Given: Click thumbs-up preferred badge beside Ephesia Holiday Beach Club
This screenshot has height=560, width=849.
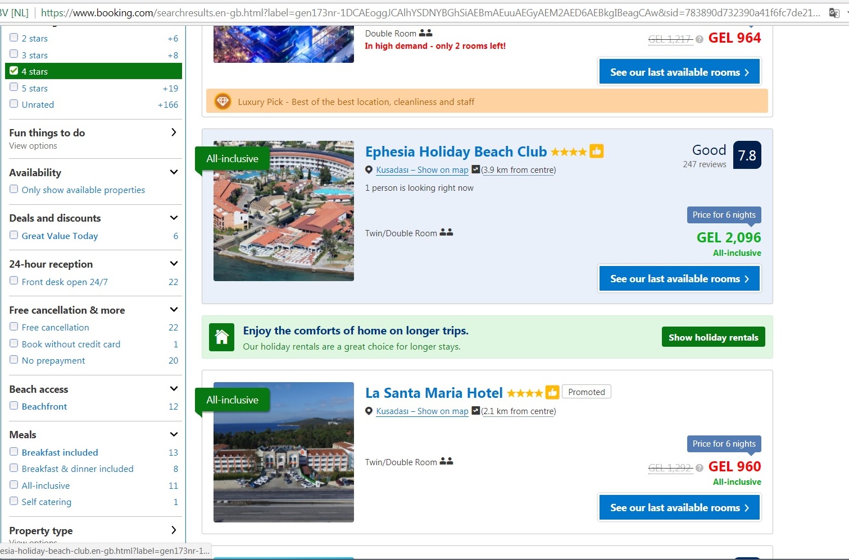Looking at the screenshot, I should 597,151.
